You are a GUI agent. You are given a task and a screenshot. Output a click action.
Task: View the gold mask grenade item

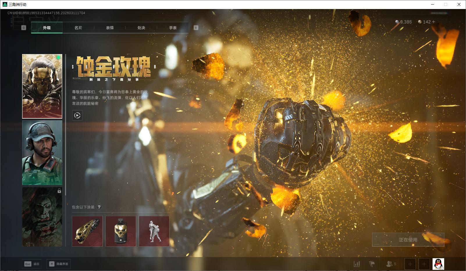pos(121,231)
